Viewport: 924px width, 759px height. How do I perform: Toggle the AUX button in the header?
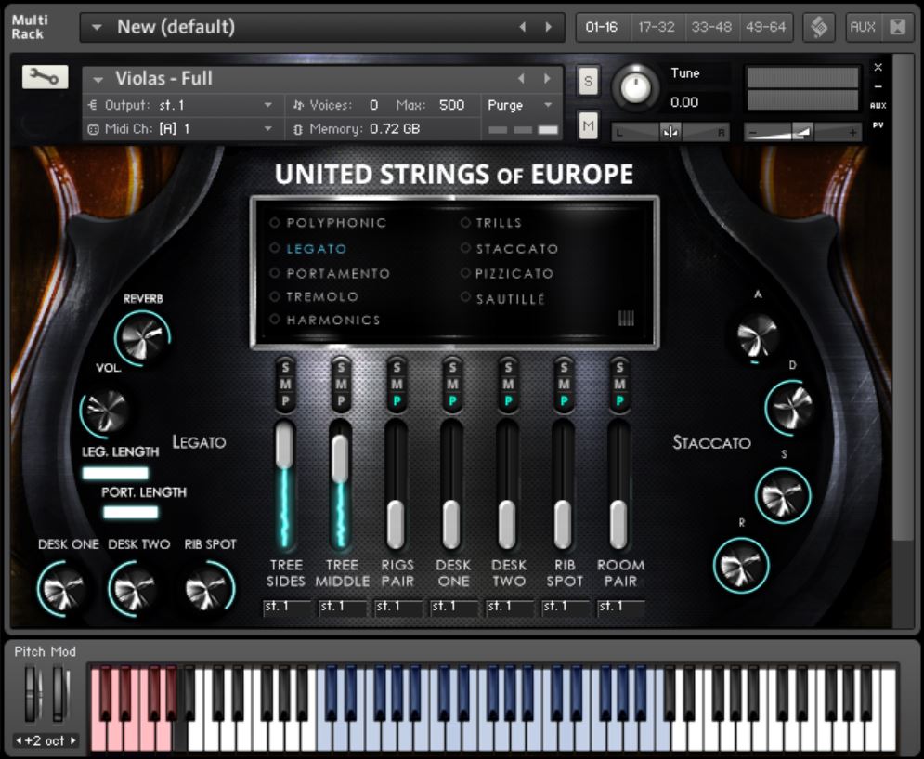point(863,27)
